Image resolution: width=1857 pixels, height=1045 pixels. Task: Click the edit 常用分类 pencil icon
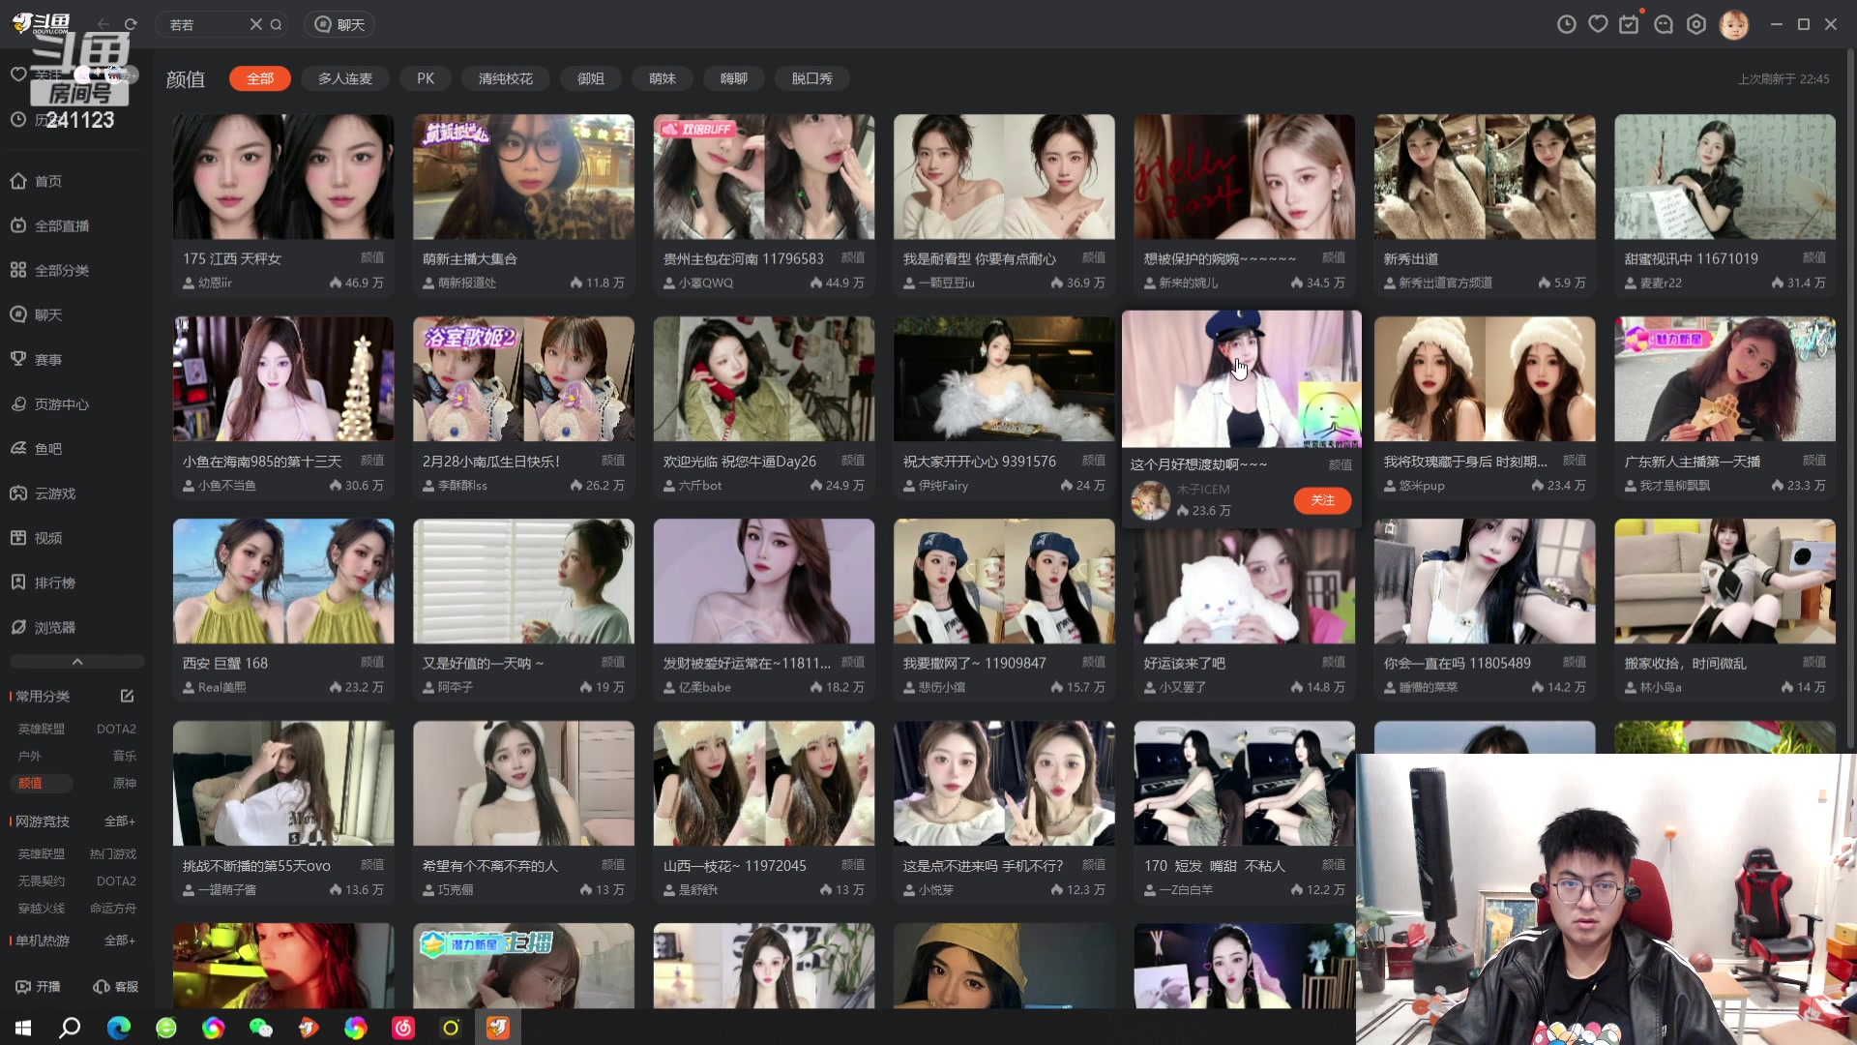click(x=127, y=696)
